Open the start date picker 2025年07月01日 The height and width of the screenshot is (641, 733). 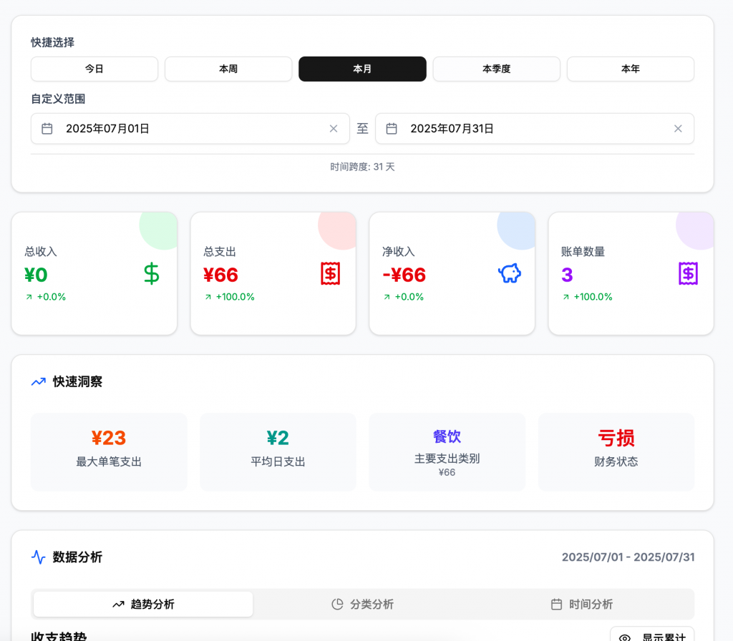point(186,129)
